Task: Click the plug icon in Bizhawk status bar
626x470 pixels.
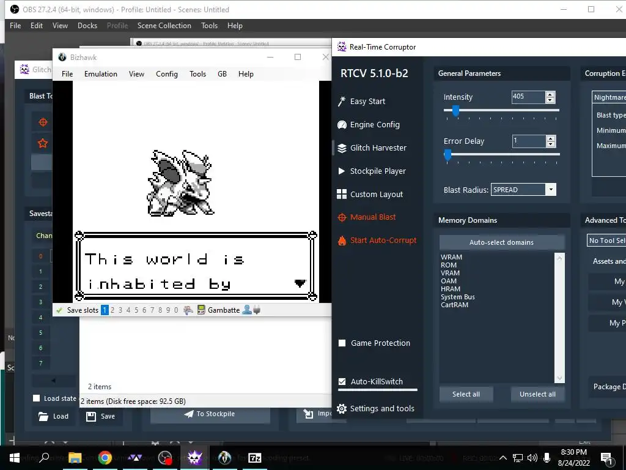Action: [257, 310]
